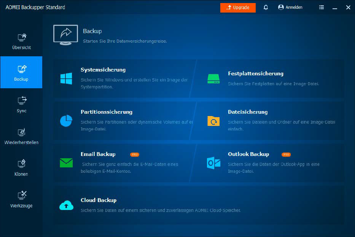355x237 pixels.
Task: Click the Cloud-Backup cloud icon
Action: point(66,205)
